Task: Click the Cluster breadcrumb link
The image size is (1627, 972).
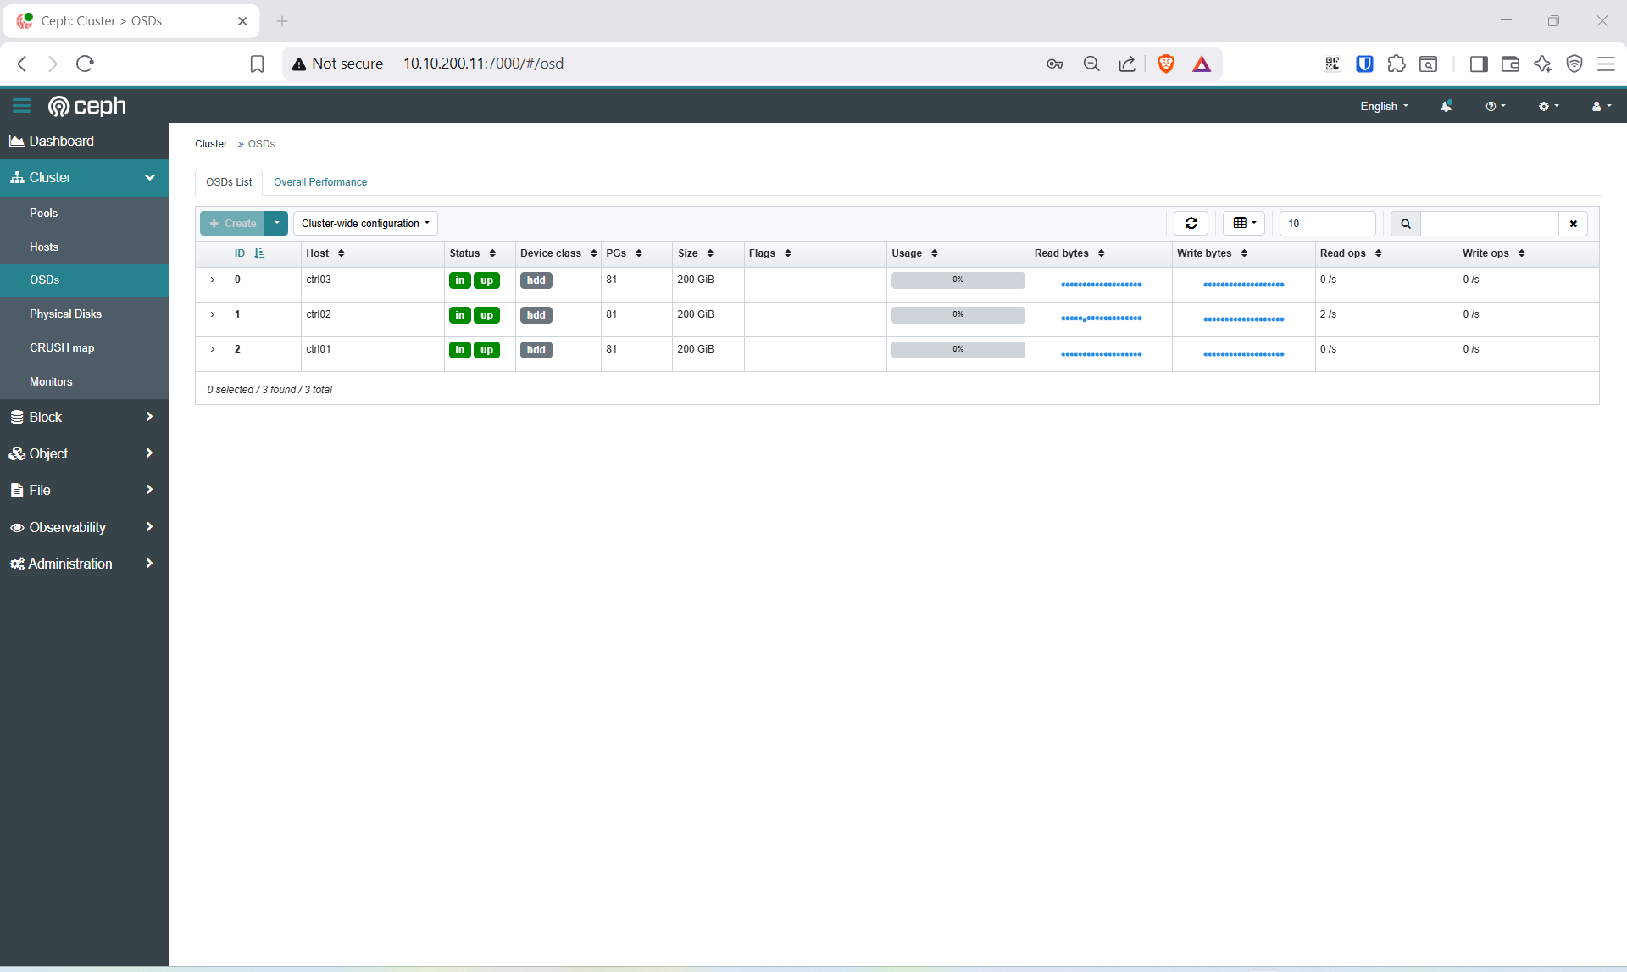Action: [211, 144]
